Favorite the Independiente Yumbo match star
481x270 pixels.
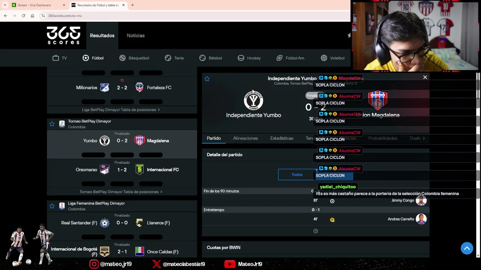point(207,79)
